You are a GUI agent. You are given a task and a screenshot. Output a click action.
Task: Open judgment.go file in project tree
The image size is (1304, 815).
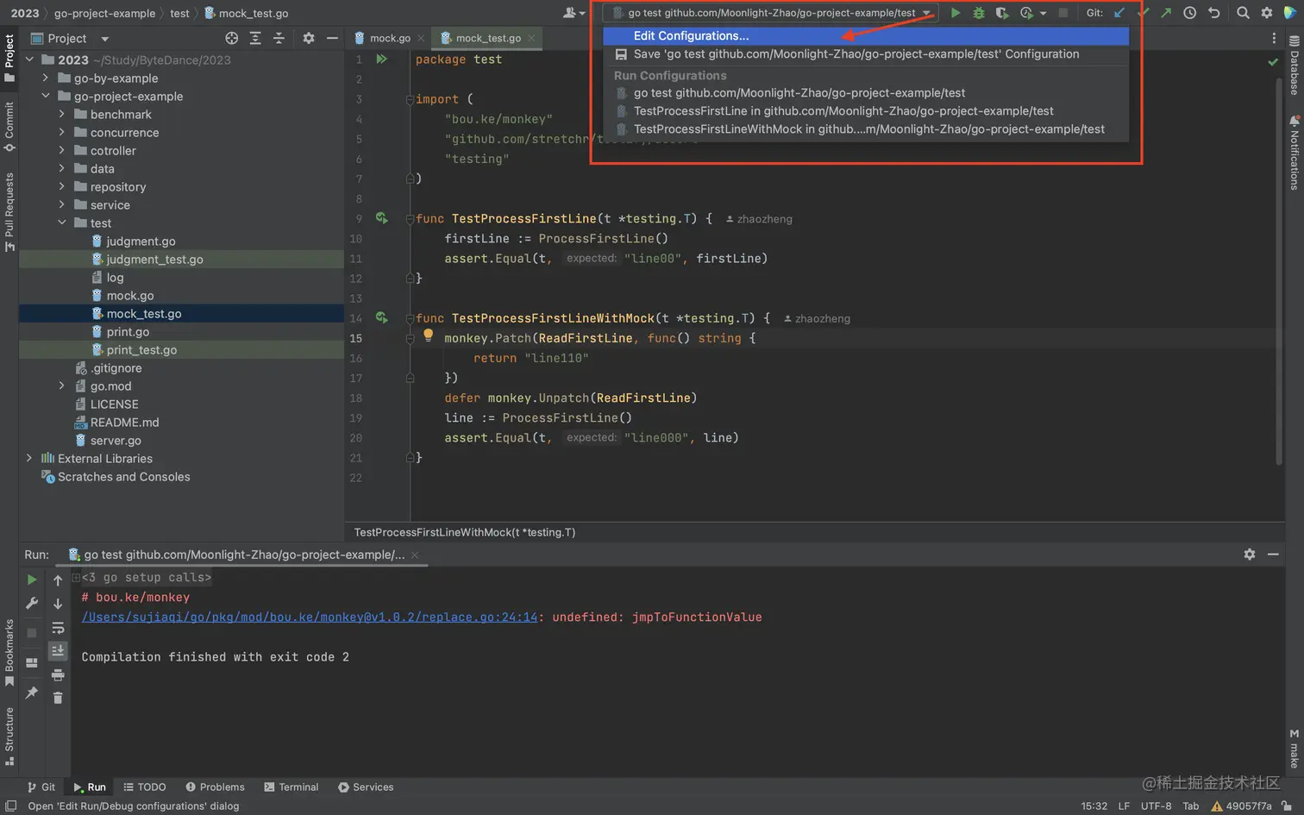point(141,241)
